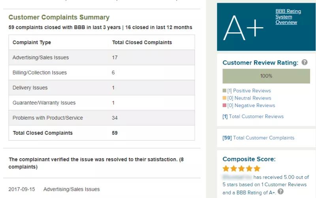The height and width of the screenshot is (198, 316).
Task: Open the Neutral Reviews link
Action: point(249,98)
